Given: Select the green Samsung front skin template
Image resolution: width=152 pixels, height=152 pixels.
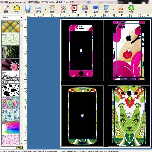Looking at the screenshot, I should click(82, 116).
